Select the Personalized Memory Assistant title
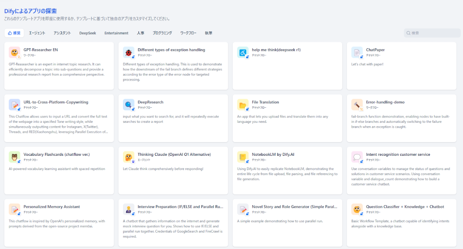463x249 pixels. [52, 207]
